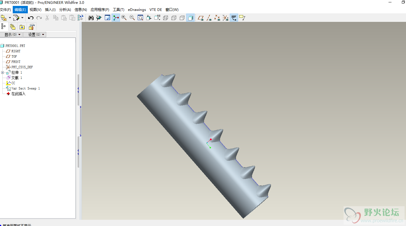Click the select-from-list icon beside binoculars
The width and height of the screenshot is (406, 226).
[99, 18]
